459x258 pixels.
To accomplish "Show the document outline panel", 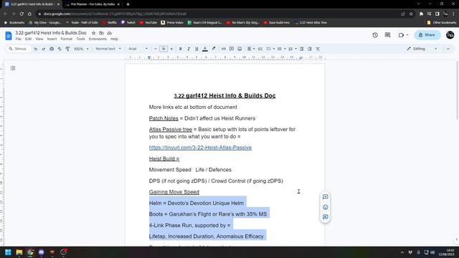I will click(x=13, y=68).
